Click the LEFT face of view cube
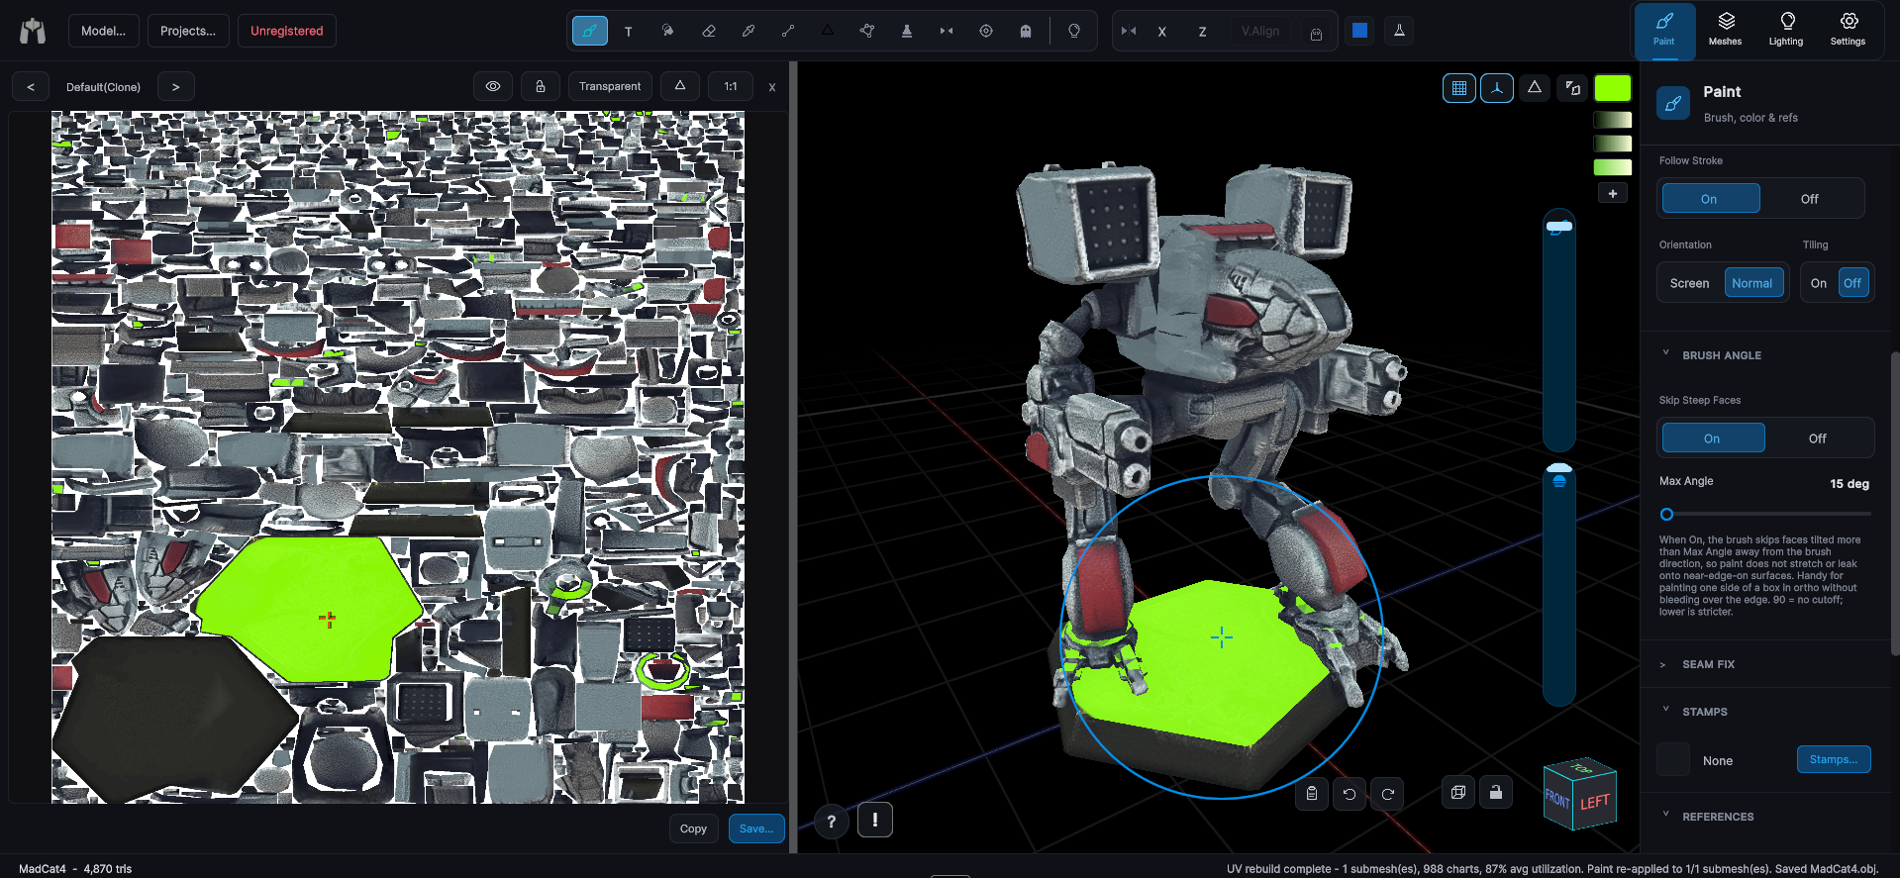The image size is (1900, 878). tap(1595, 802)
